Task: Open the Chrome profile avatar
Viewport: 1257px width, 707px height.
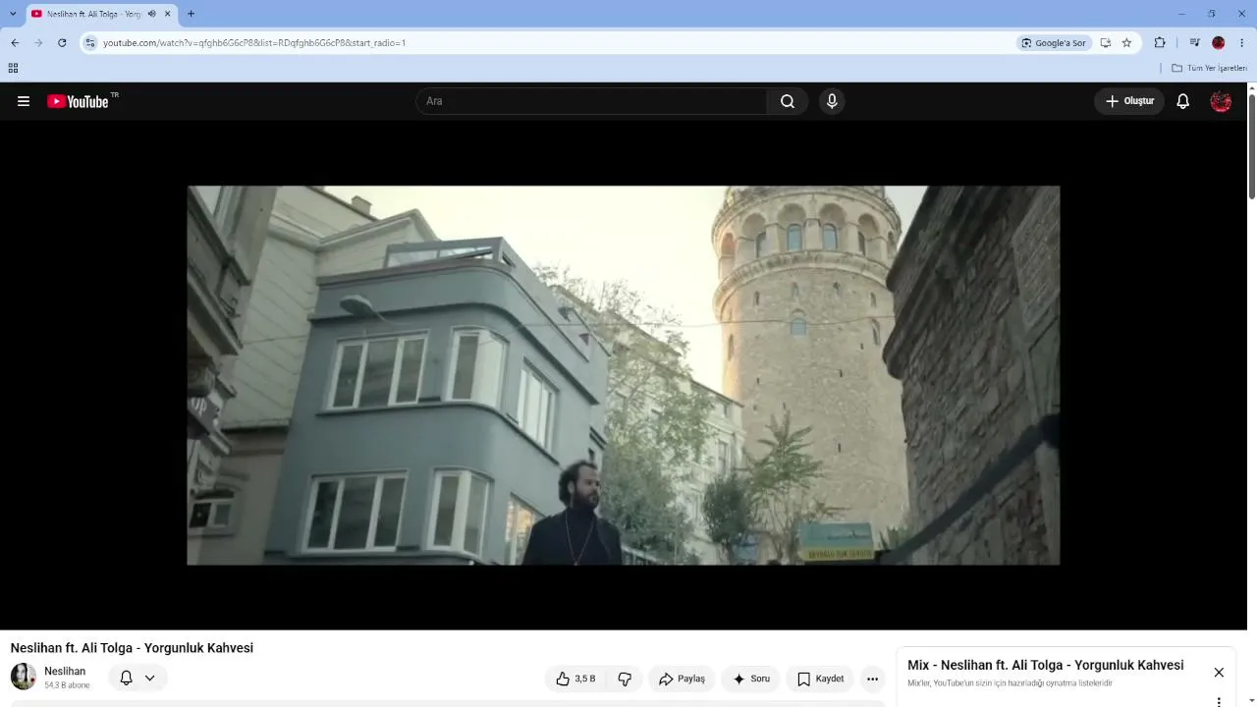Action: tap(1219, 43)
